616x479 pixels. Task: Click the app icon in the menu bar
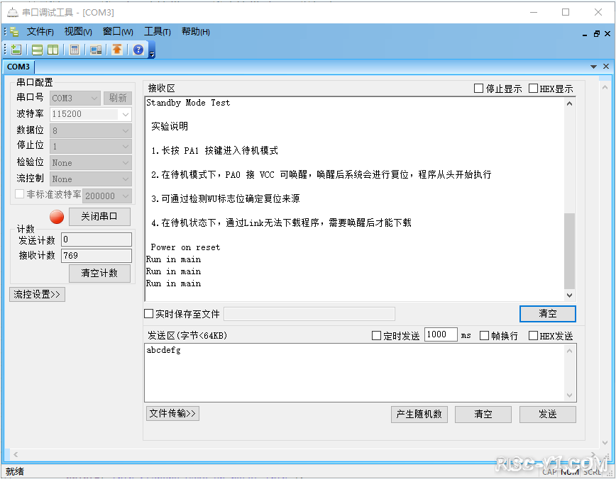(x=14, y=32)
